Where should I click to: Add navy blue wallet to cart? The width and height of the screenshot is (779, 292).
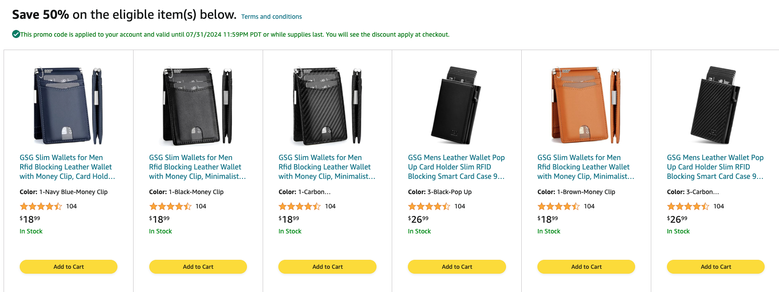click(x=69, y=267)
